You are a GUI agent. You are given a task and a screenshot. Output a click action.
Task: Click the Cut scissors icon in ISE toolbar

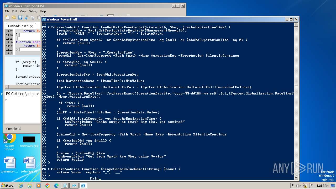click(x=26, y=17)
